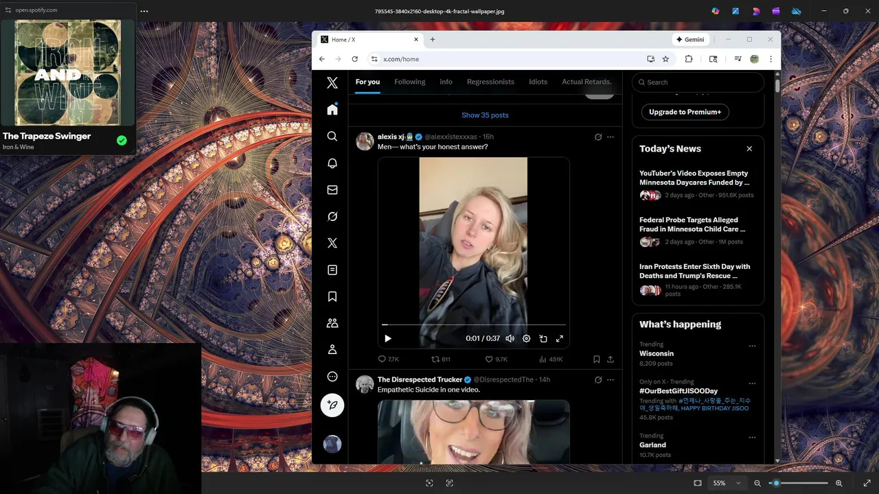The image size is (879, 494).
Task: Open Notifications bell in X sidebar
Action: [x=332, y=163]
